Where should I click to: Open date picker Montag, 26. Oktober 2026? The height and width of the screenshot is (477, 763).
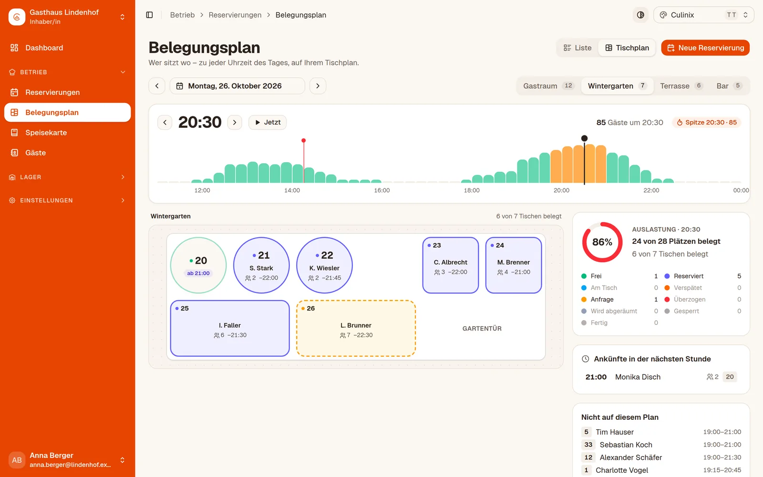coord(237,86)
